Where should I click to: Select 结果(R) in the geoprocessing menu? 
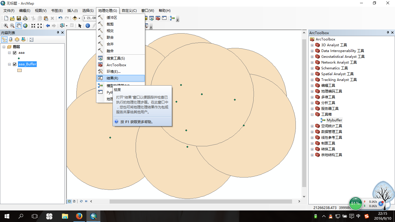point(120,78)
